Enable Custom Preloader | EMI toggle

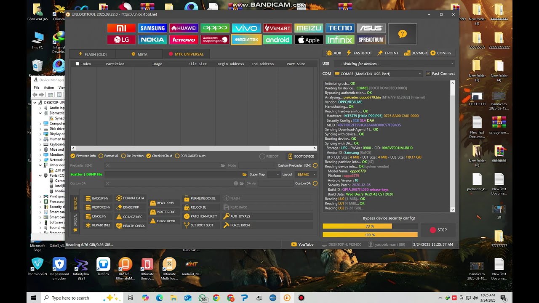pos(315,165)
